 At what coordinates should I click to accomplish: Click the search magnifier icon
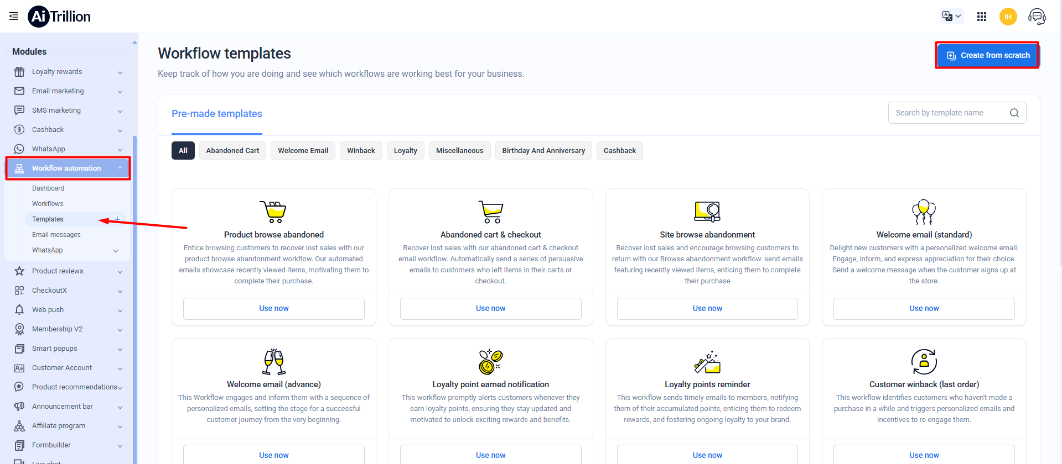pyautogui.click(x=1014, y=113)
